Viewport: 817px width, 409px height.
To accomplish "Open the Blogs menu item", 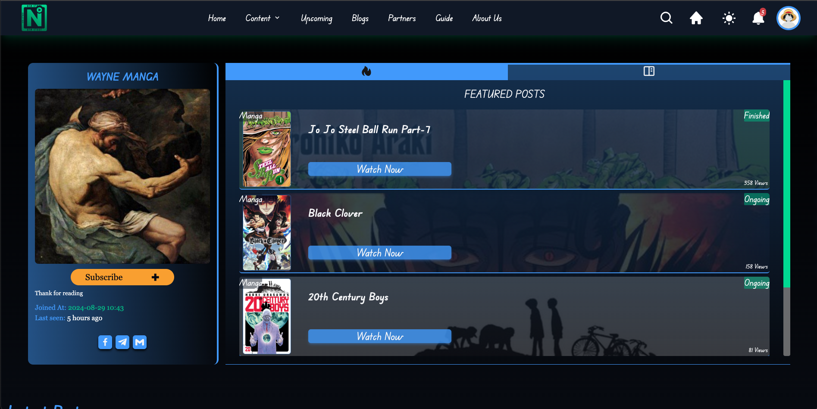I will [x=360, y=18].
